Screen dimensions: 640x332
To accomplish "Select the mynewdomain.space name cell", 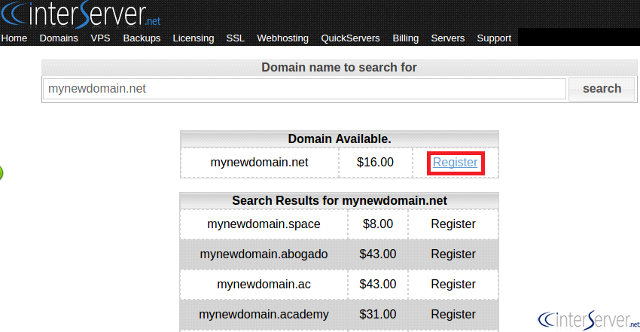I will coord(264,224).
